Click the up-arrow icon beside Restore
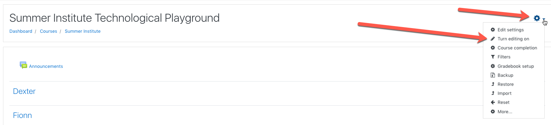Image resolution: width=551 pixels, height=125 pixels. pos(493,84)
